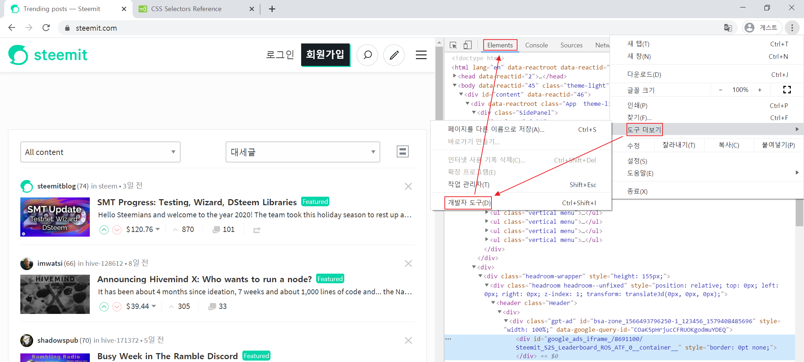Open the All content dropdown
The image size is (804, 362).
(100, 152)
